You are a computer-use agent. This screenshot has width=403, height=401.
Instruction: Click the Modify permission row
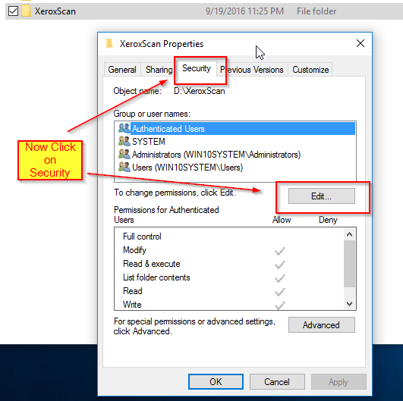click(228, 250)
